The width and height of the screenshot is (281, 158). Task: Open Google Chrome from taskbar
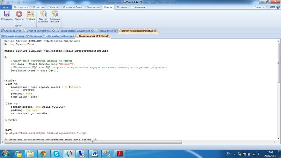[x=43, y=153]
